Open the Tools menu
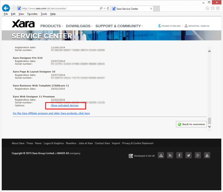 point(44,14)
